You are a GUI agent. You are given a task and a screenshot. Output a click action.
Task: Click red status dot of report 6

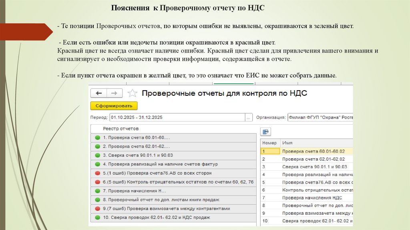pos(98,182)
